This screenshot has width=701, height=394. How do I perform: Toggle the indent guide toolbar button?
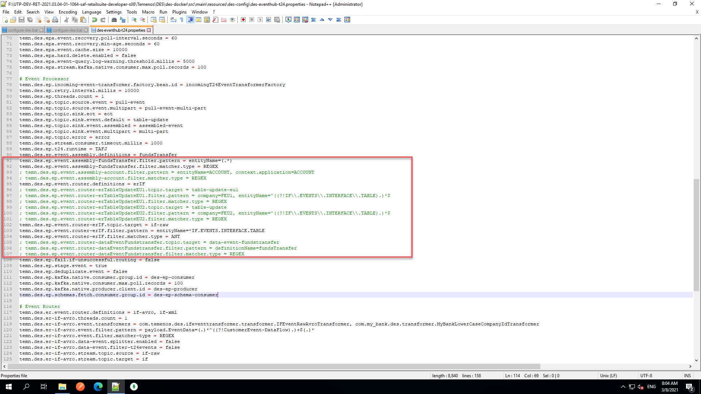[190, 20]
